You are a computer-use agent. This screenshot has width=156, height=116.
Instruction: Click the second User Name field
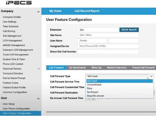click(x=124, y=41)
